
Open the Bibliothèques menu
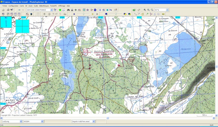click(44, 6)
